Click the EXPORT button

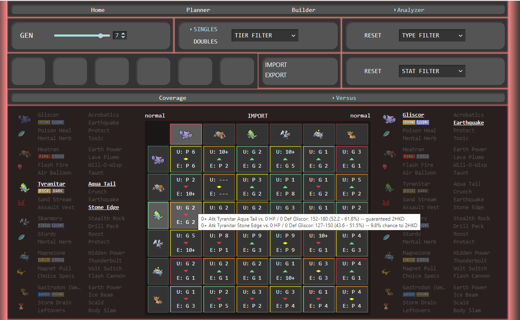pyautogui.click(x=276, y=75)
